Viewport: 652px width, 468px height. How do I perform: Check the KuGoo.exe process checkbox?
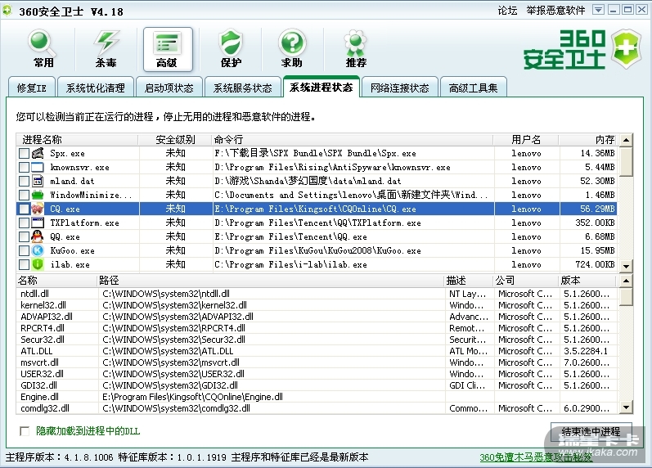24,250
